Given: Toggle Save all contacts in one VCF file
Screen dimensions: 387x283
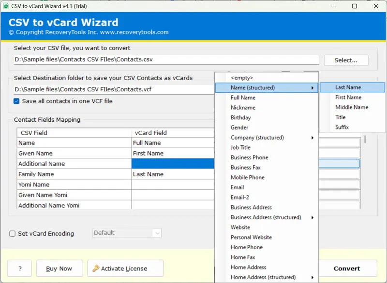Looking at the screenshot, I should point(16,101).
